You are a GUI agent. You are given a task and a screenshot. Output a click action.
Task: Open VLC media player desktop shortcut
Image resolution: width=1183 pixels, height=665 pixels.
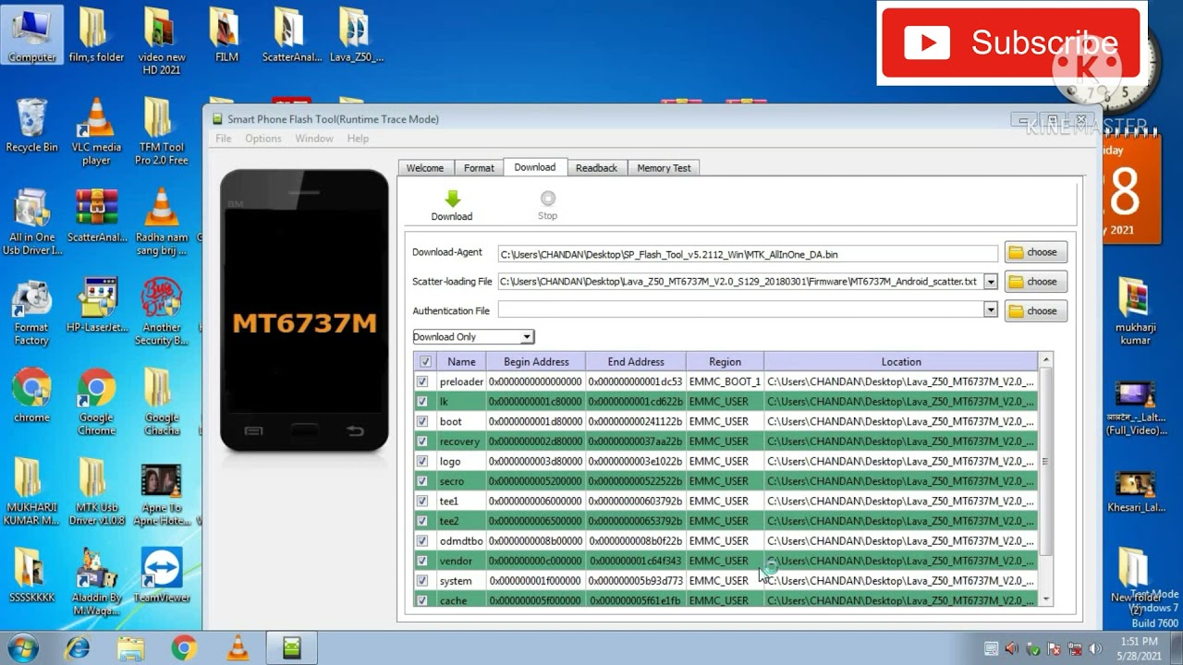tap(96, 131)
